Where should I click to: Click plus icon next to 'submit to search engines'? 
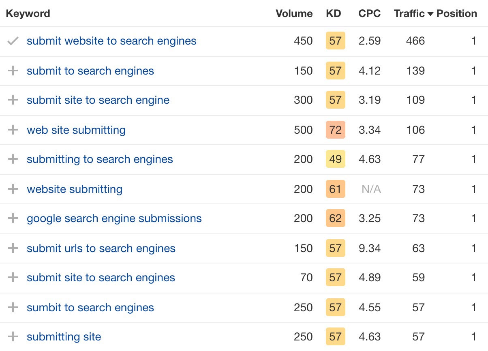(x=13, y=71)
